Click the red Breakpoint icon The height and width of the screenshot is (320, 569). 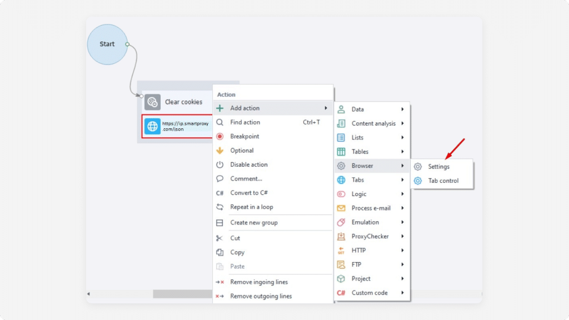(x=219, y=137)
